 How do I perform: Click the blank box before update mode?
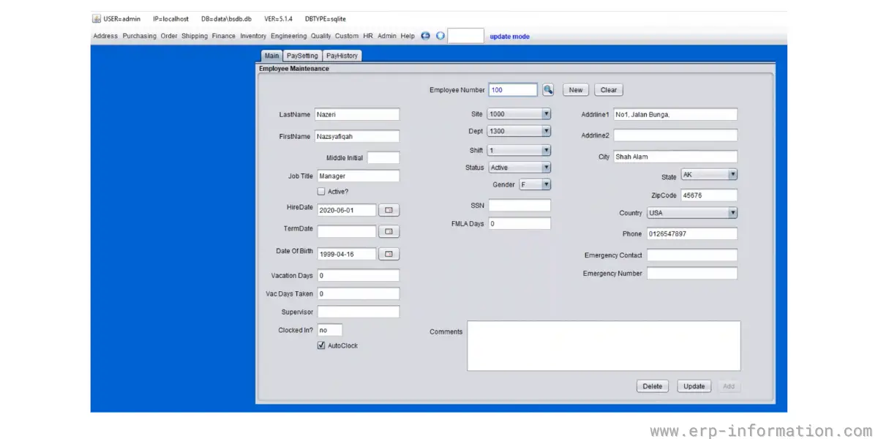(465, 36)
